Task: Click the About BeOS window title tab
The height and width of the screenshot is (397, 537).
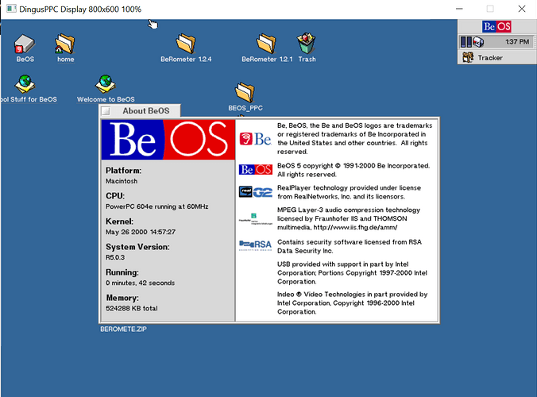Action: [x=146, y=111]
